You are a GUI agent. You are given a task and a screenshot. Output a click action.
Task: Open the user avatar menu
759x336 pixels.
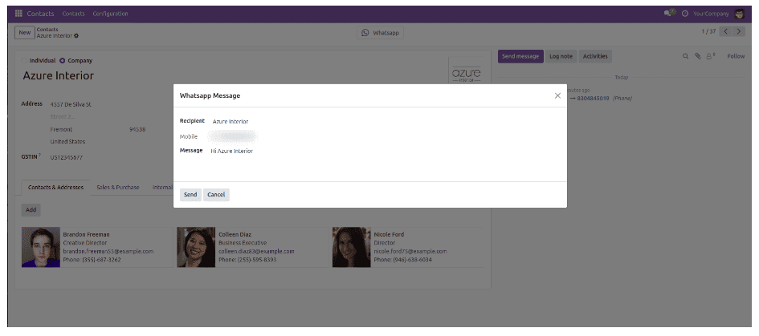click(739, 14)
